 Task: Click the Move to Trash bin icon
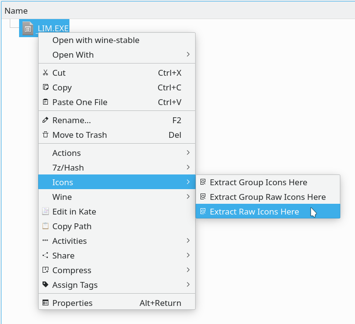click(45, 134)
